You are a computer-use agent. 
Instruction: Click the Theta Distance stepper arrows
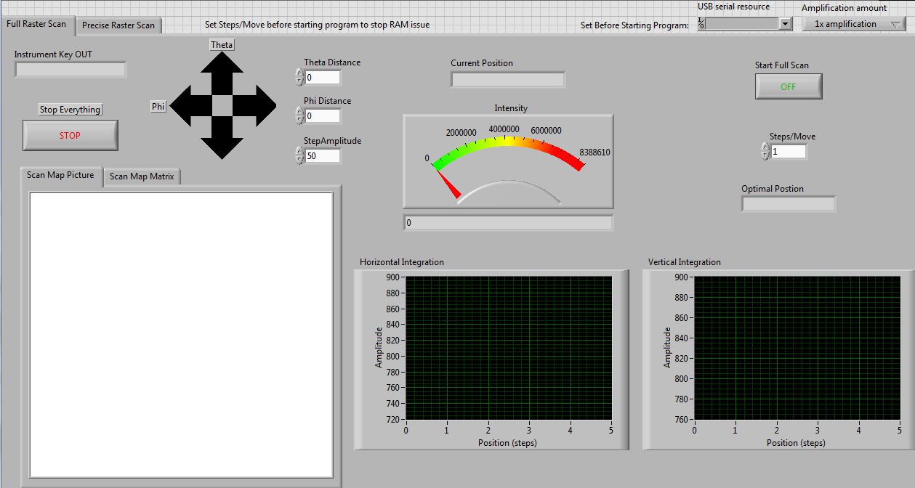click(299, 77)
